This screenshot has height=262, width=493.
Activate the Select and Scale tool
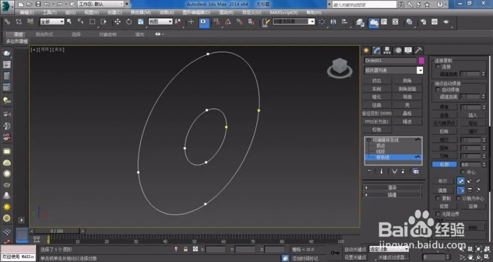click(x=140, y=22)
